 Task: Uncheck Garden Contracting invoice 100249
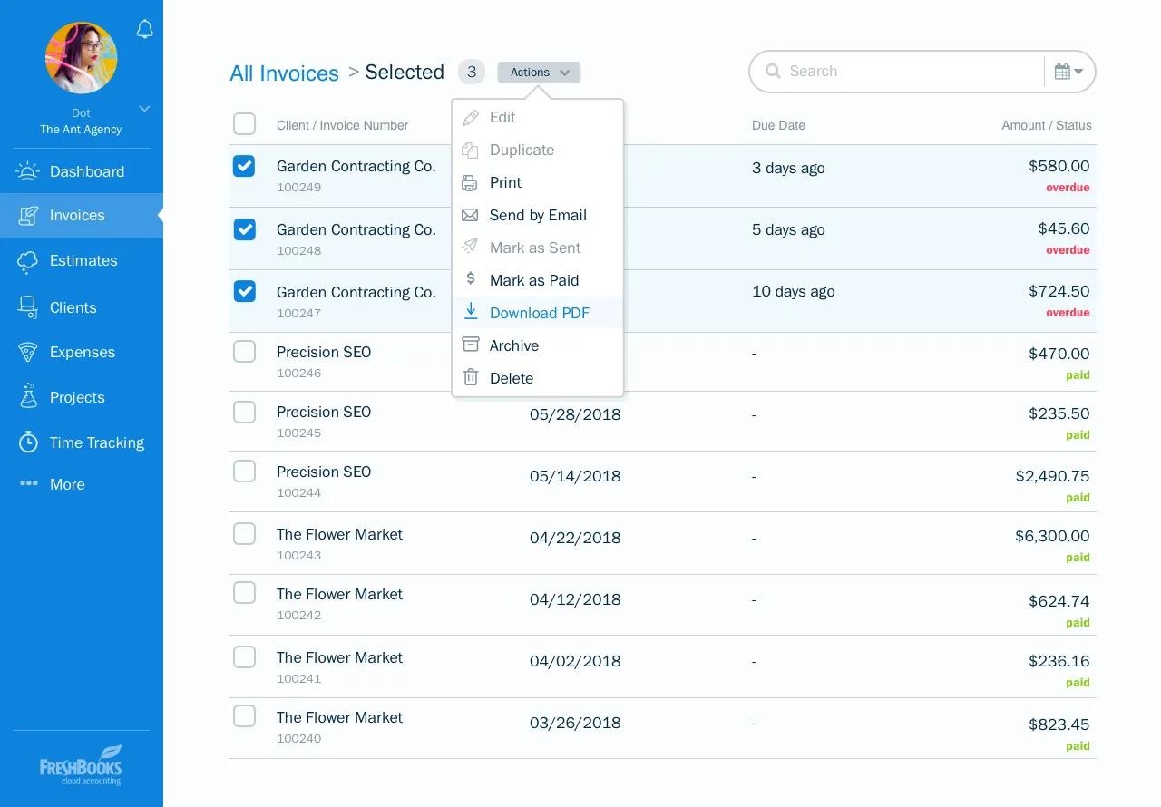244,166
